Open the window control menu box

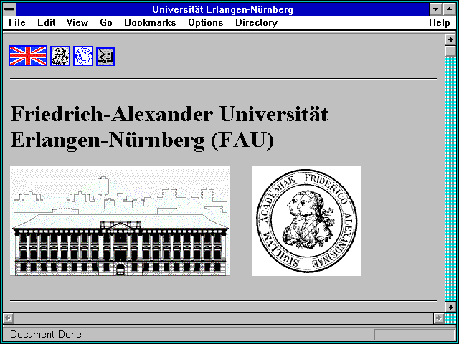click(9, 9)
